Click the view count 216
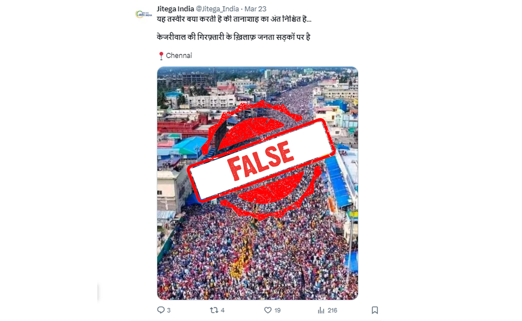The width and height of the screenshot is (522, 321). (332, 310)
